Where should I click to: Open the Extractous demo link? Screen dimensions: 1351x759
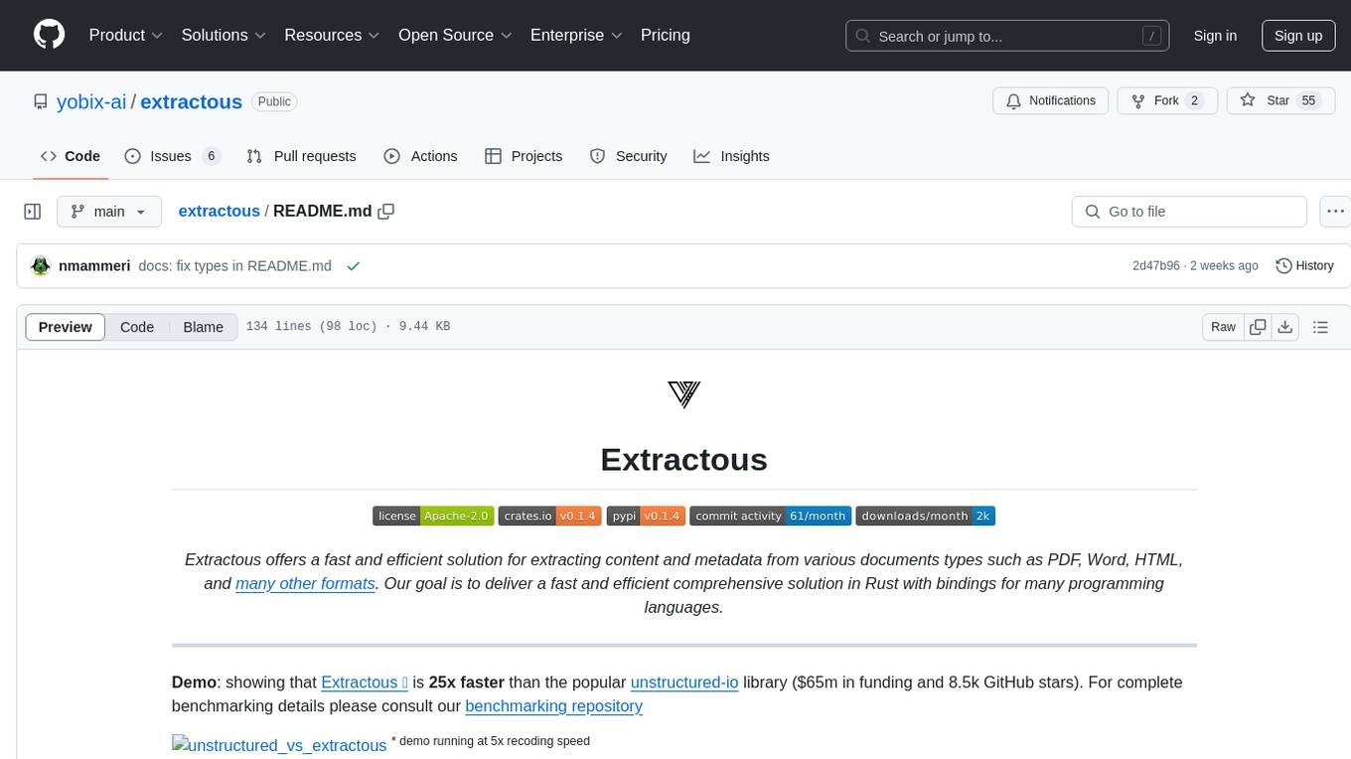[365, 683]
